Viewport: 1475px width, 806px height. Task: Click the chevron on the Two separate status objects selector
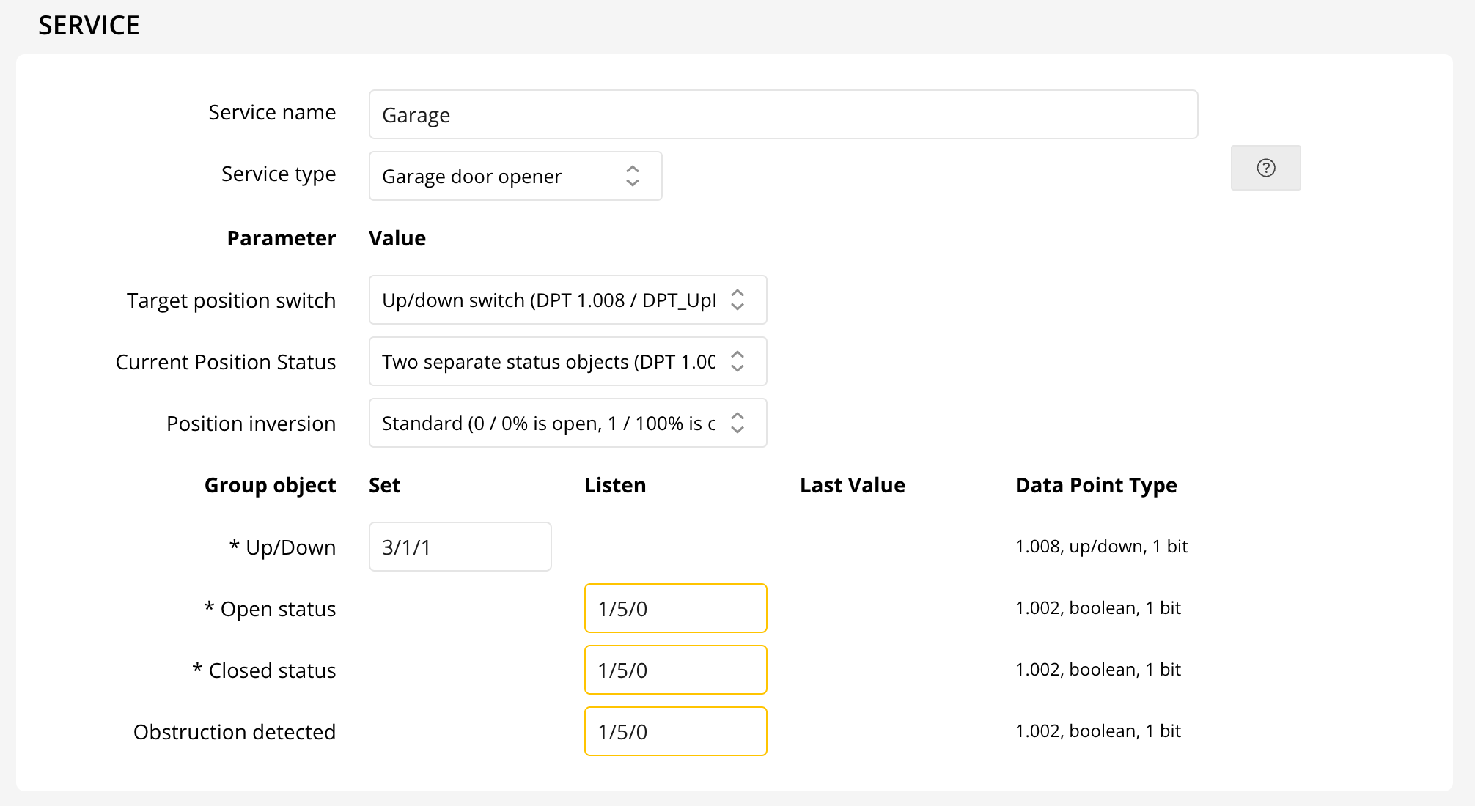tap(737, 361)
